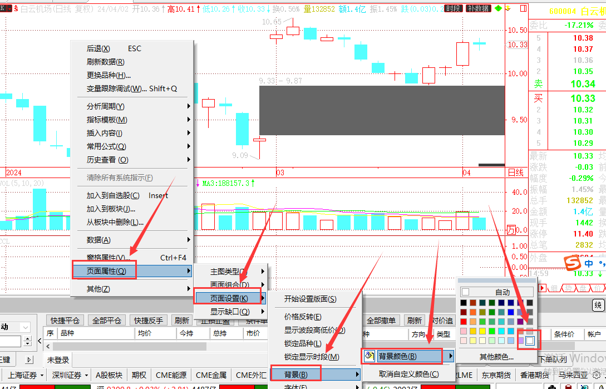Image resolution: width=606 pixels, height=389 pixels.
Task: Pick the bright yellow color swatch
Action: point(482,331)
